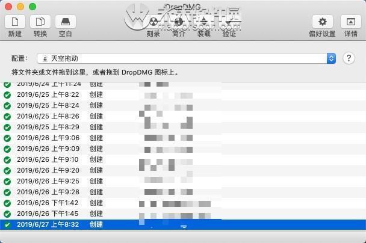Click green checkmark status of 2019/6/26 上午9:06
Screen dimensions: 366x243
[7, 138]
